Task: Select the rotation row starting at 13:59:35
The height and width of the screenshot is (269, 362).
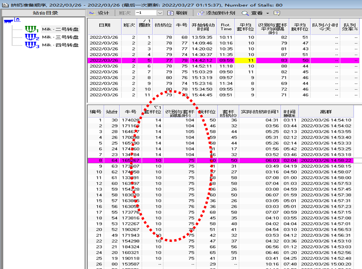Action: (223, 37)
